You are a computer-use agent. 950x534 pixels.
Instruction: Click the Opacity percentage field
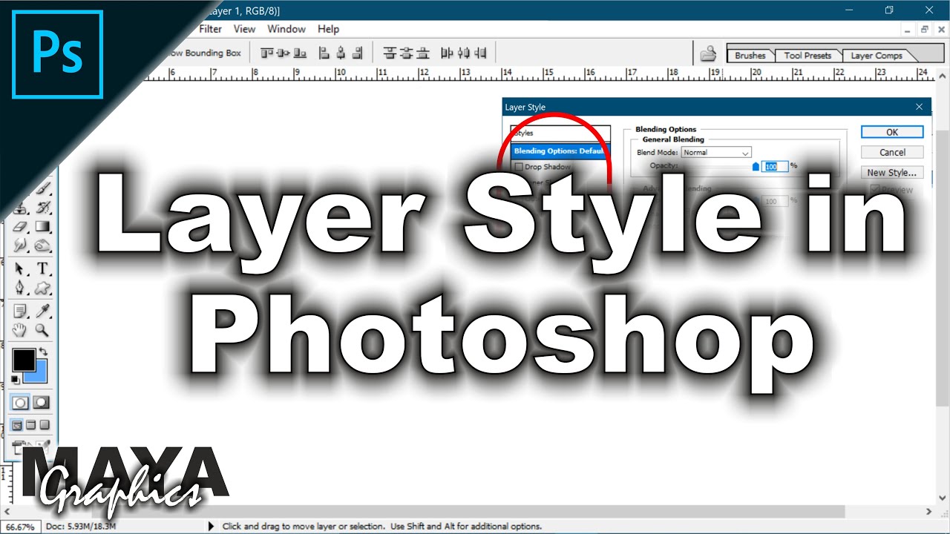point(776,167)
